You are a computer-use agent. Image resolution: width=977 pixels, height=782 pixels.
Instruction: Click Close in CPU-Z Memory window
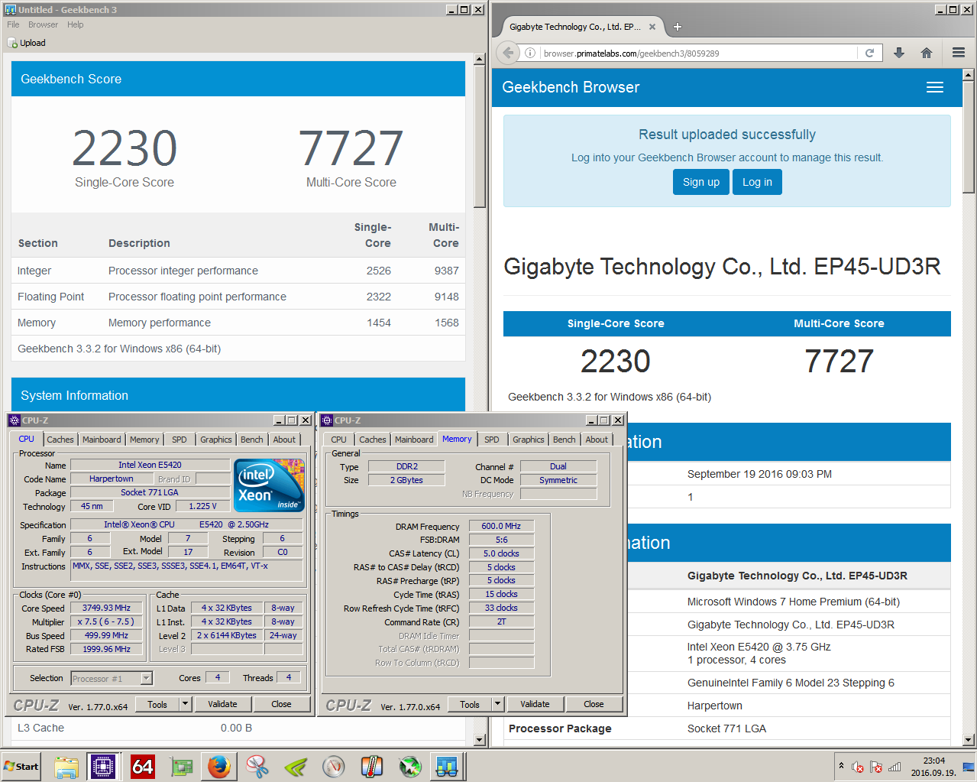tap(594, 704)
